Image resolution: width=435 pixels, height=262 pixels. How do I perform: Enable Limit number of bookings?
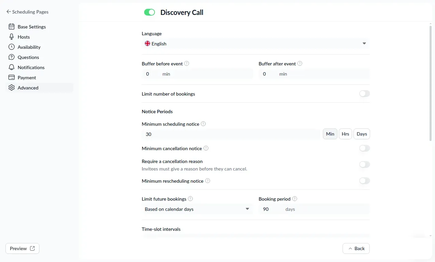[365, 94]
